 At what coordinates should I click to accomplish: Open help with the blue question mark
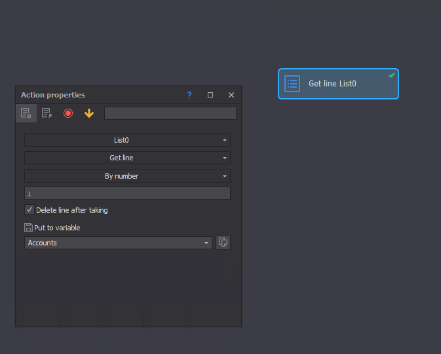pyautogui.click(x=189, y=95)
